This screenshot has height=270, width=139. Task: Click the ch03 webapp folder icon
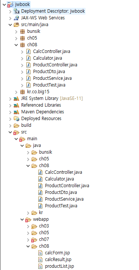point(34,226)
